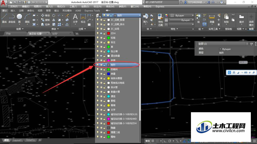Open the 修改(M) menu
Viewport: 257px width, 144px height.
(110, 7)
